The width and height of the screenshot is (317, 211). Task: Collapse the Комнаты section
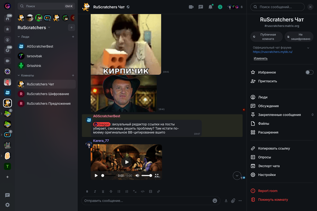tap(17, 75)
